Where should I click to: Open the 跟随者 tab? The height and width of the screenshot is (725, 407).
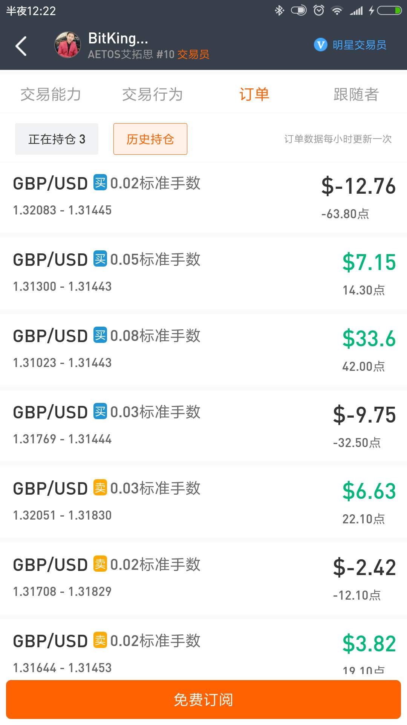coord(356,94)
